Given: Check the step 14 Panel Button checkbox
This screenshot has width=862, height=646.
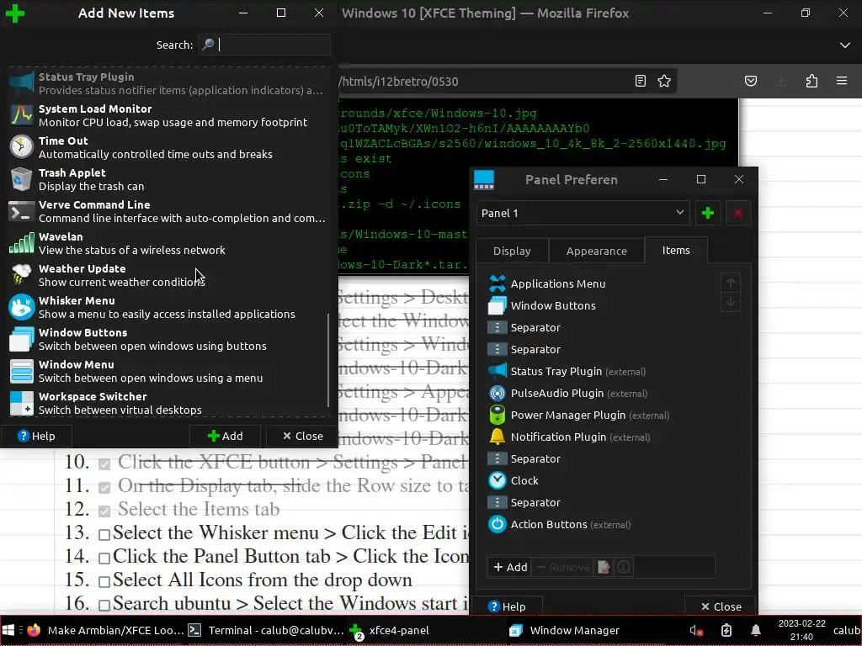Looking at the screenshot, I should pos(104,559).
